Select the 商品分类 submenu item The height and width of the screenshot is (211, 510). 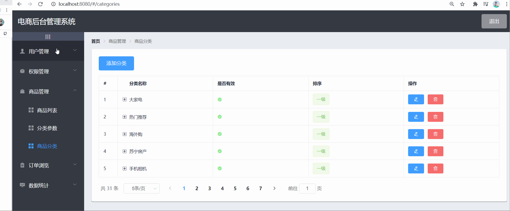48,146
